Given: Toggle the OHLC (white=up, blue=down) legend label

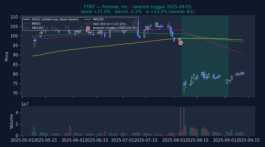Looking at the screenshot, I should pyautogui.click(x=55, y=20).
